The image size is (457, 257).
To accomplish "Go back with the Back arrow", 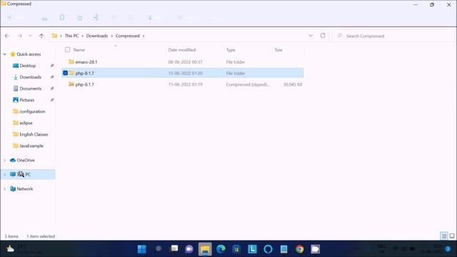I will click(x=7, y=36).
